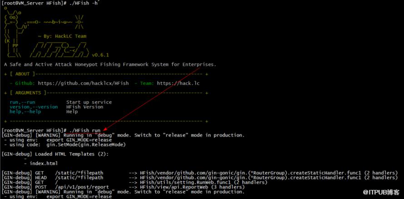Click the 'Team:' label in the ABOUT section
This screenshot has width=404, height=199.
[147, 83]
